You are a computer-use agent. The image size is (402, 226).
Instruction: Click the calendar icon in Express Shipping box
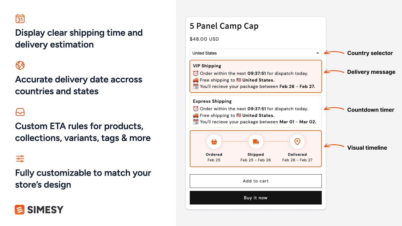(196, 122)
